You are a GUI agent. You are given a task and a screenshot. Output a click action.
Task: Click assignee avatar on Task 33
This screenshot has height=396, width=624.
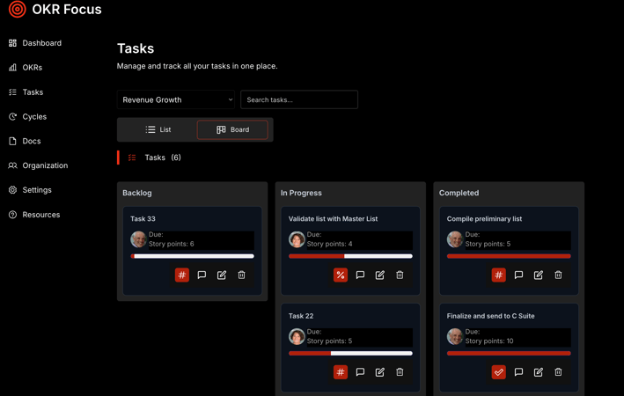coord(138,239)
